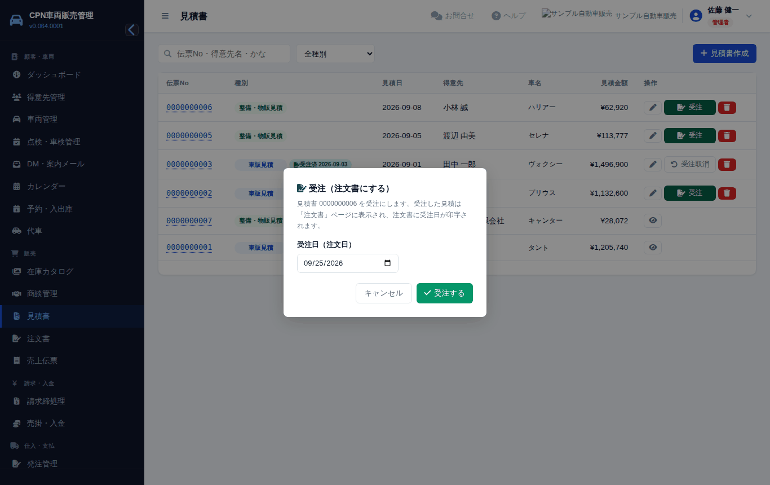The image size is (770, 485).
Task: Click キャンセル in the dialog
Action: coord(384,293)
